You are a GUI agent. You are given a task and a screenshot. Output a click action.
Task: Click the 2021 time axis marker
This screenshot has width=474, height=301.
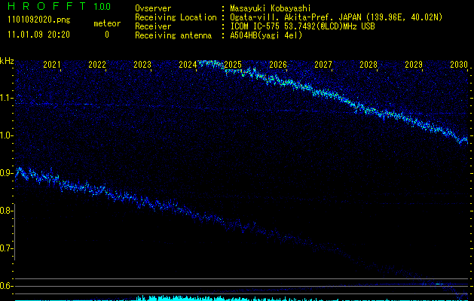pos(52,64)
